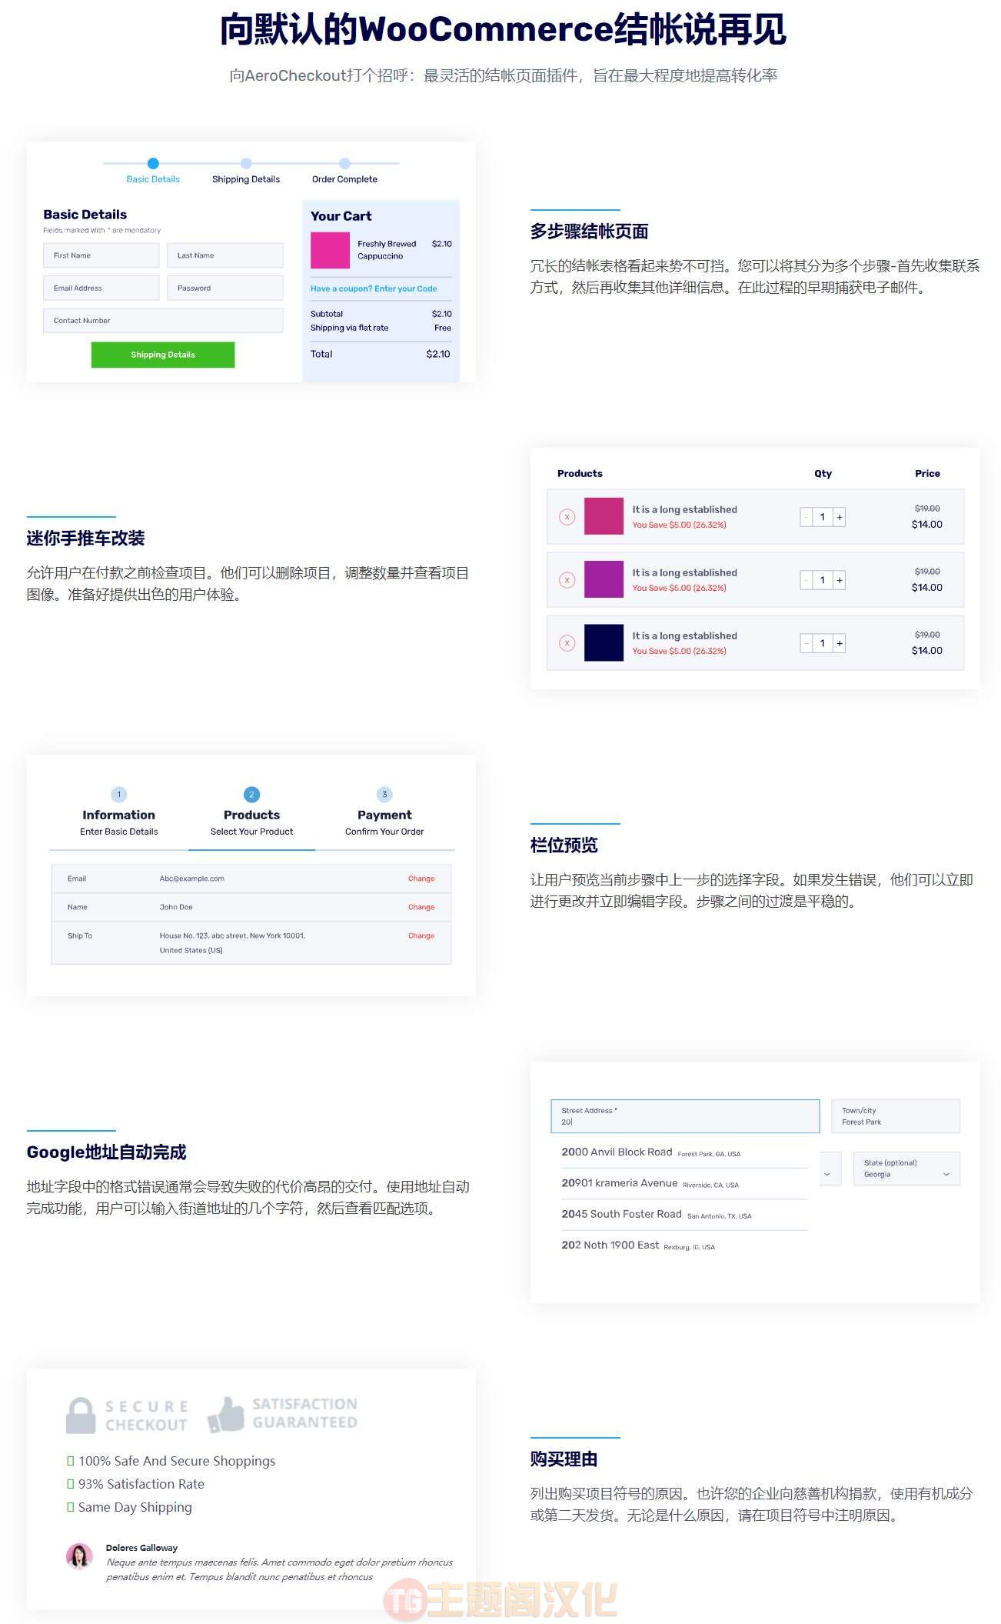Choose the 202 Noth 1900 East suggestion

point(684,1246)
